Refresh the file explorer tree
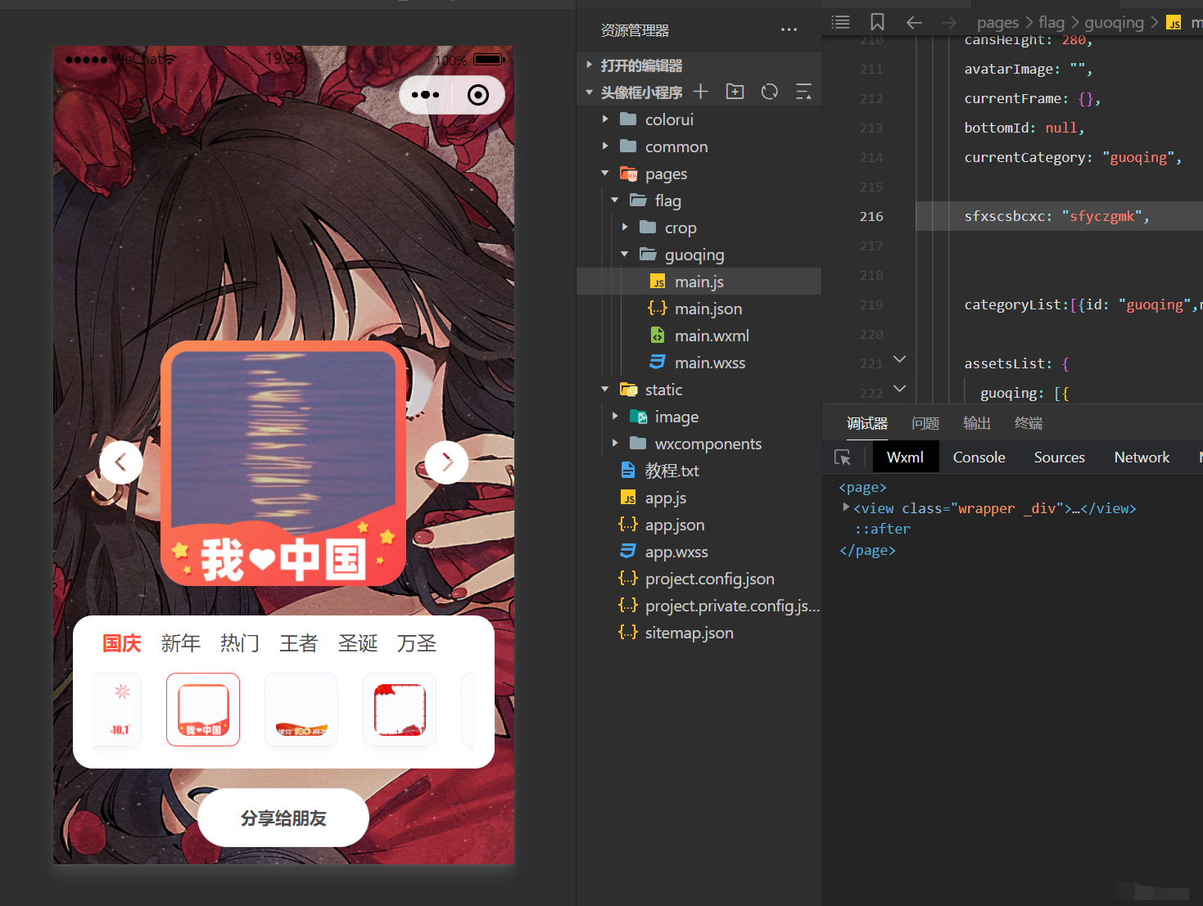Screen dimensions: 1203x906 point(770,92)
